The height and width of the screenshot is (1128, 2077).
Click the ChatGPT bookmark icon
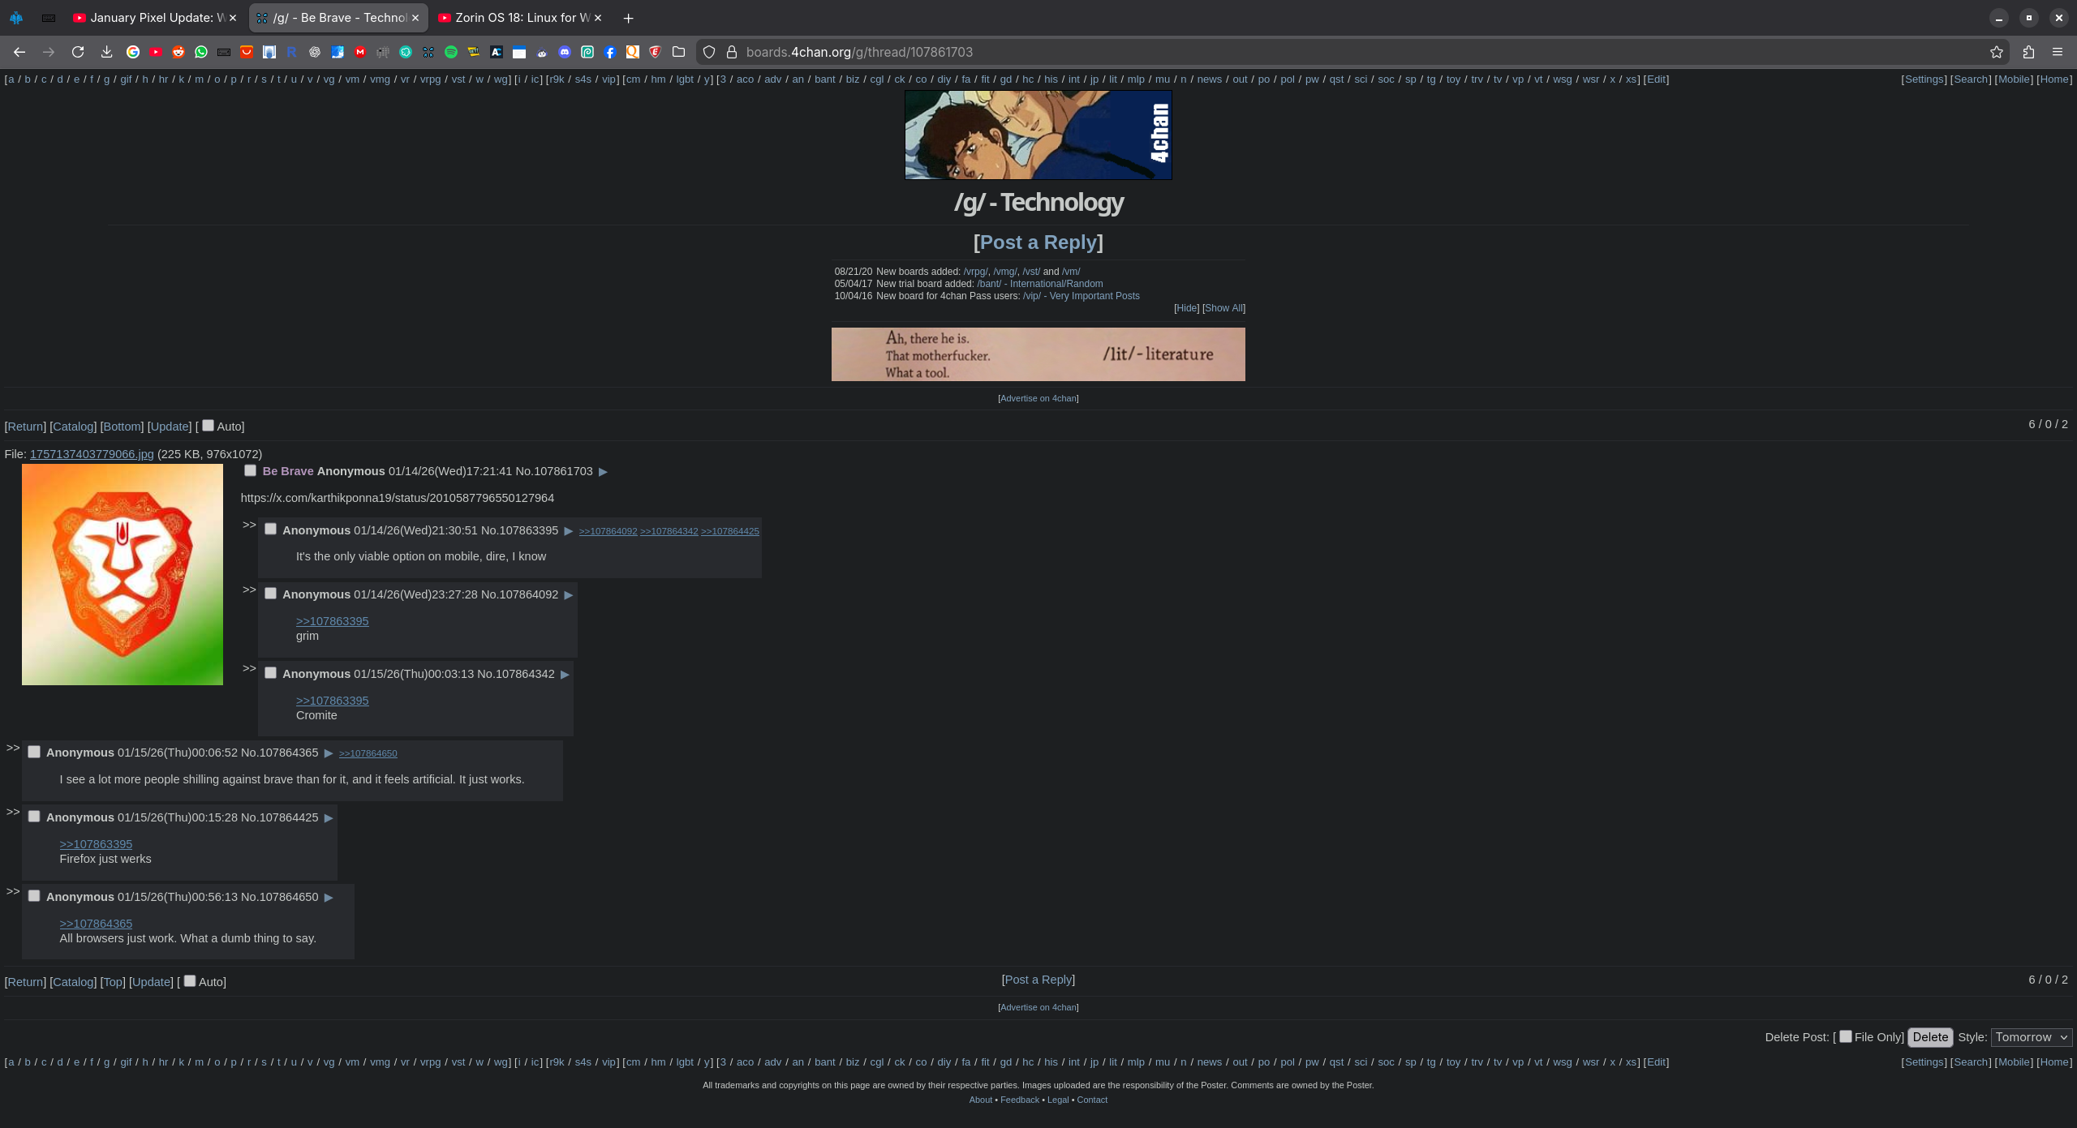click(315, 52)
